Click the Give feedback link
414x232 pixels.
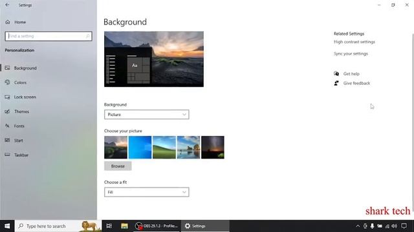(356, 83)
